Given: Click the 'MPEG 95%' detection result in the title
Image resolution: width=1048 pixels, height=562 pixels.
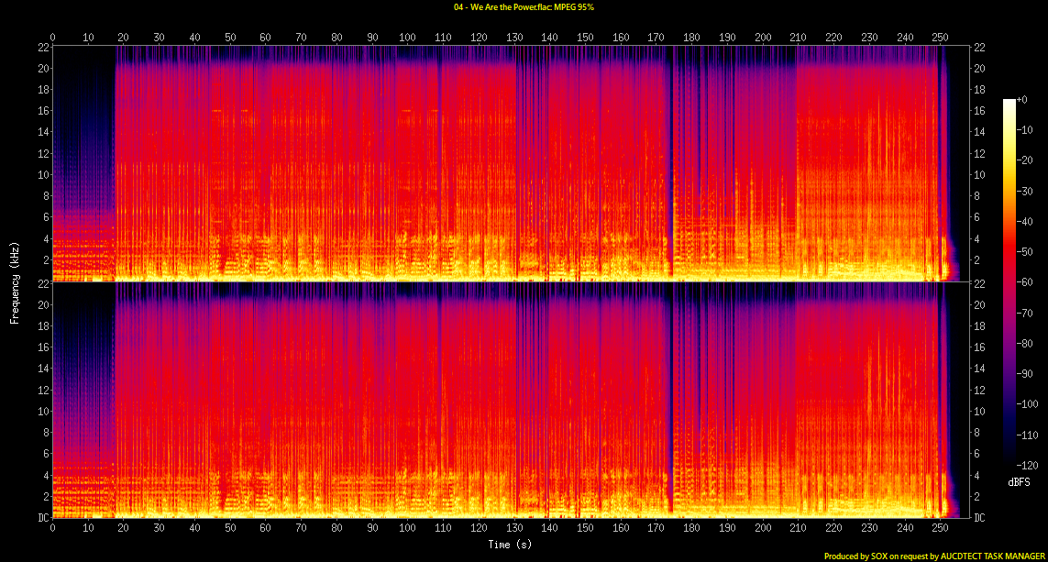Looking at the screenshot, I should [x=573, y=6].
